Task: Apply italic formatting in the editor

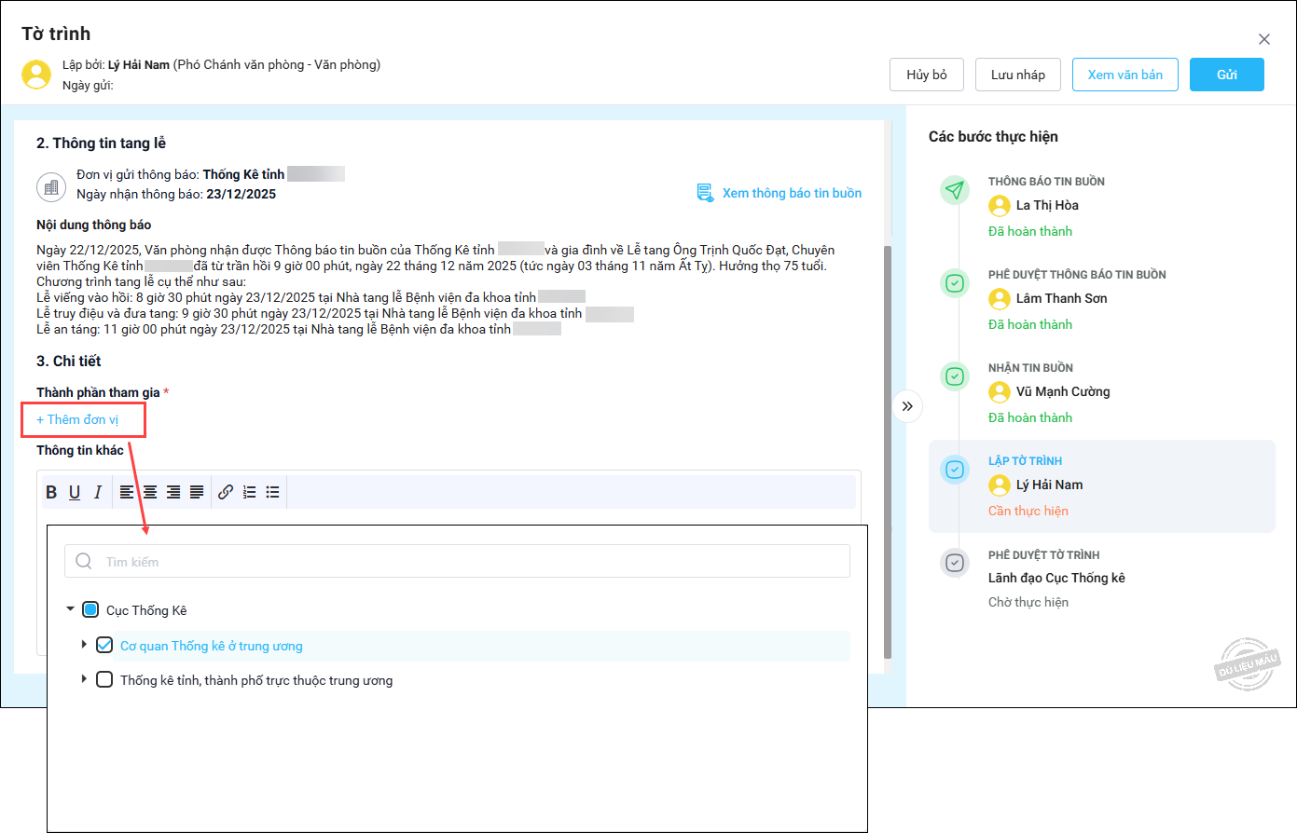Action: pyautogui.click(x=98, y=492)
